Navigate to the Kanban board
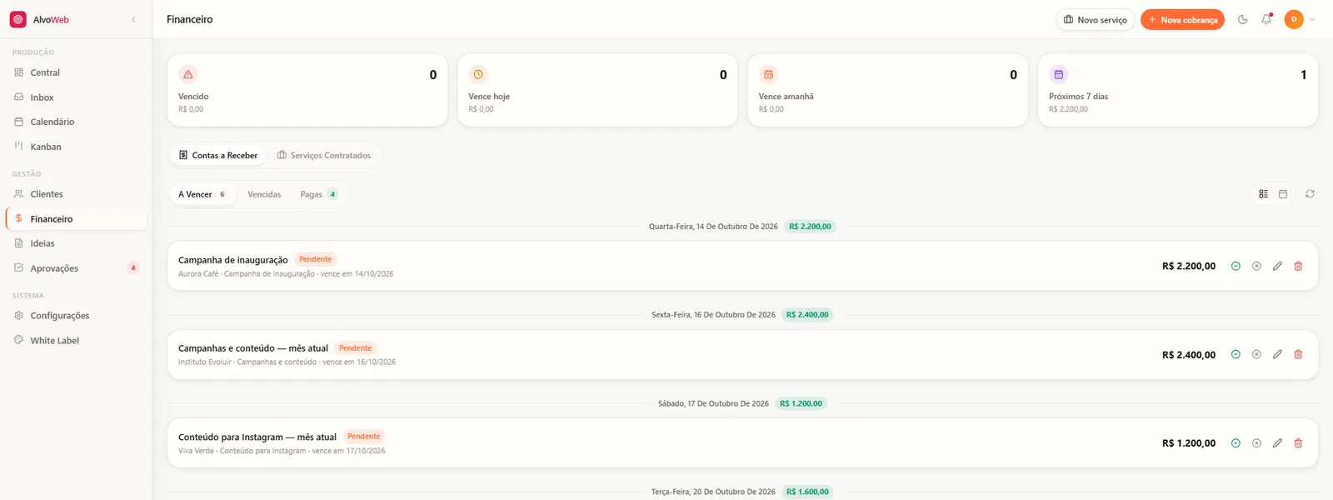The height and width of the screenshot is (500, 1333). (x=76, y=147)
